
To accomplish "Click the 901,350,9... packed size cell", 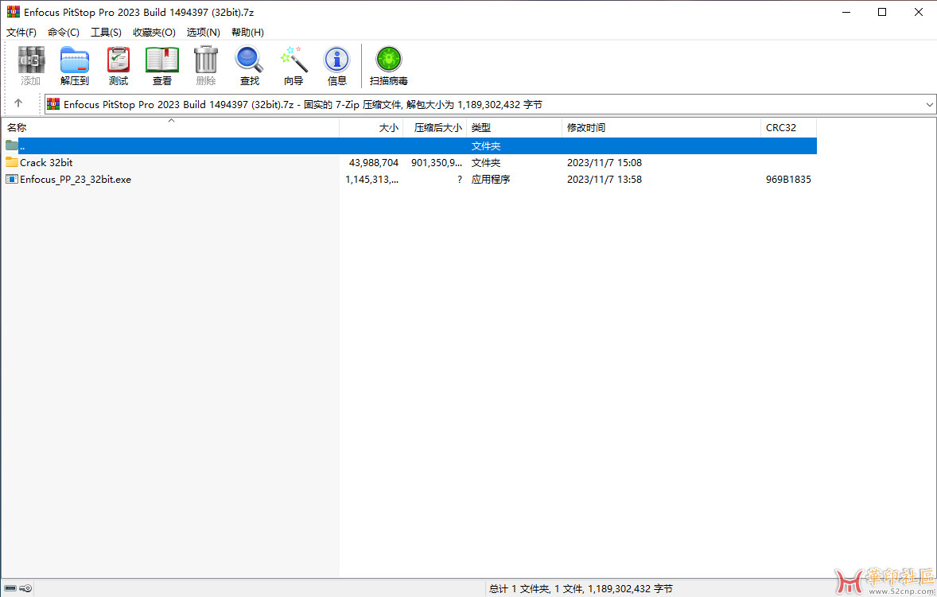I will coord(436,162).
